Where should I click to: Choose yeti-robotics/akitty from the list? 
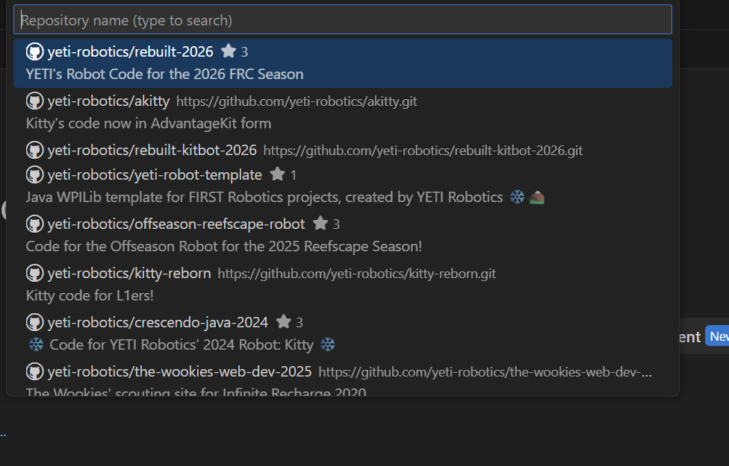[108, 101]
